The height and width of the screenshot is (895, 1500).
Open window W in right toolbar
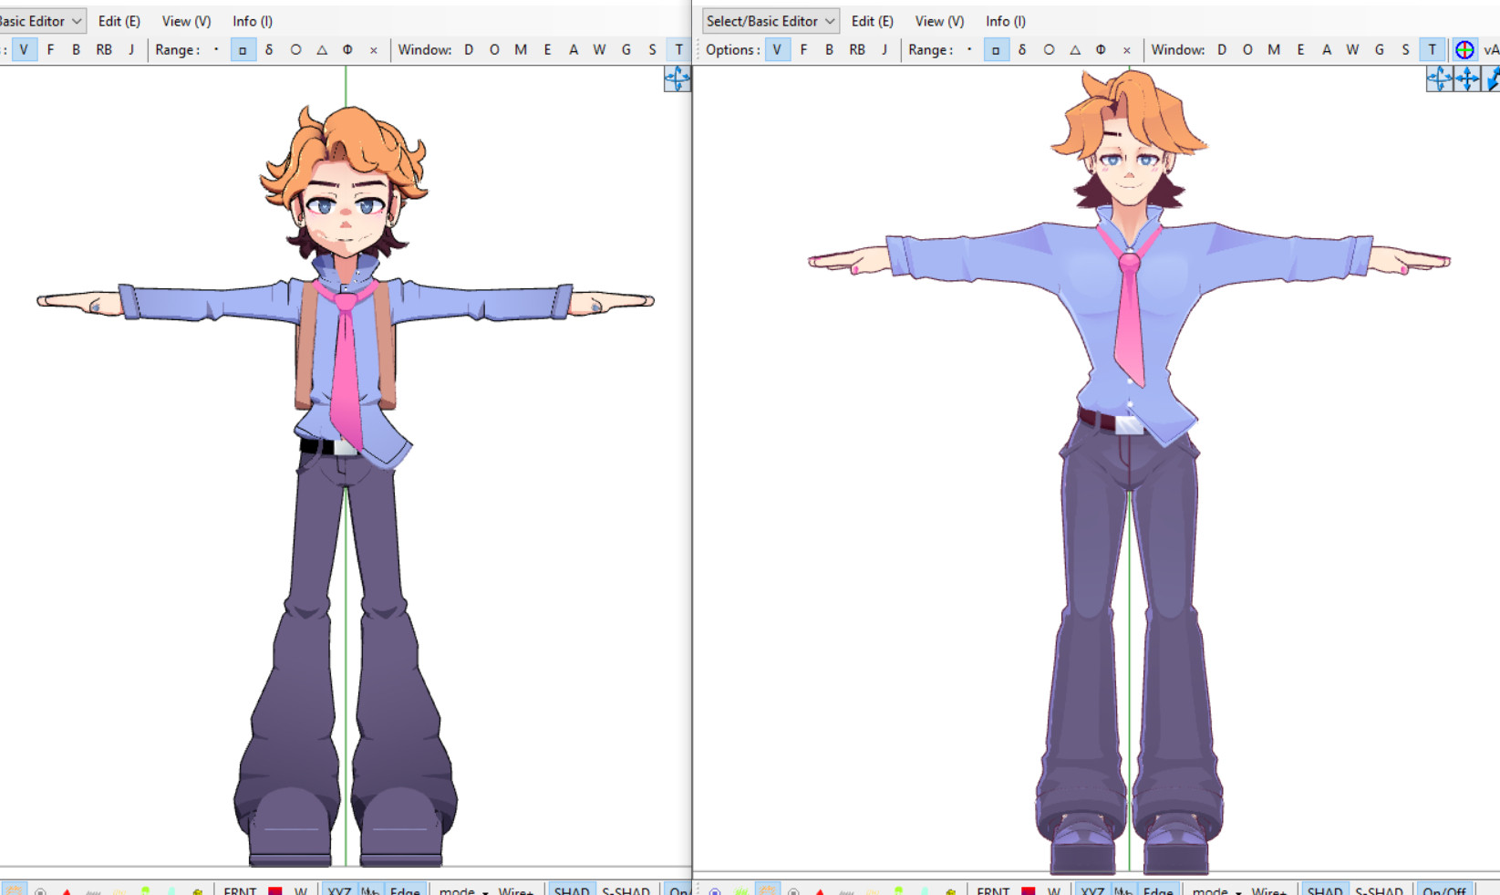coord(1352,49)
